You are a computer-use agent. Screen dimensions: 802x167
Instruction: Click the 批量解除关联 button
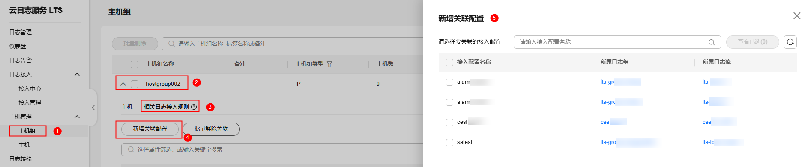211,129
